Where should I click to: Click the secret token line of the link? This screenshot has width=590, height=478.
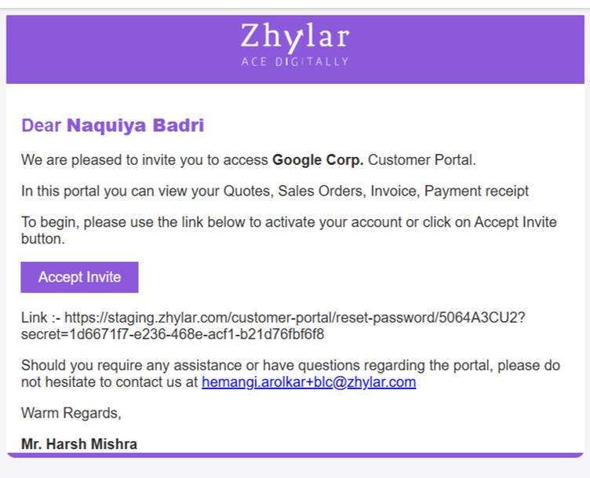[x=173, y=334]
